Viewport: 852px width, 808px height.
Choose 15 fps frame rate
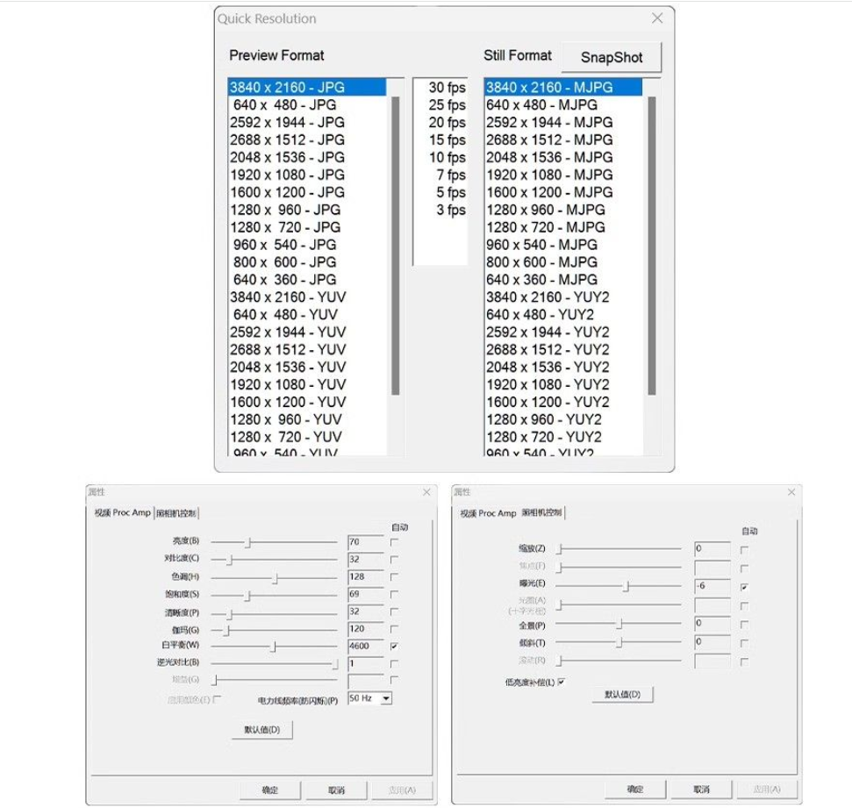pyautogui.click(x=440, y=139)
